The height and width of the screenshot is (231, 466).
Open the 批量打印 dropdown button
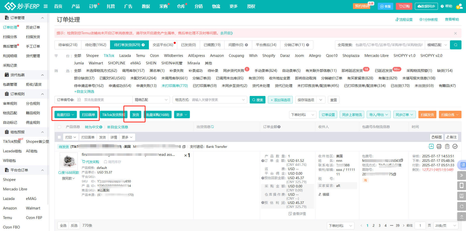coord(66,114)
